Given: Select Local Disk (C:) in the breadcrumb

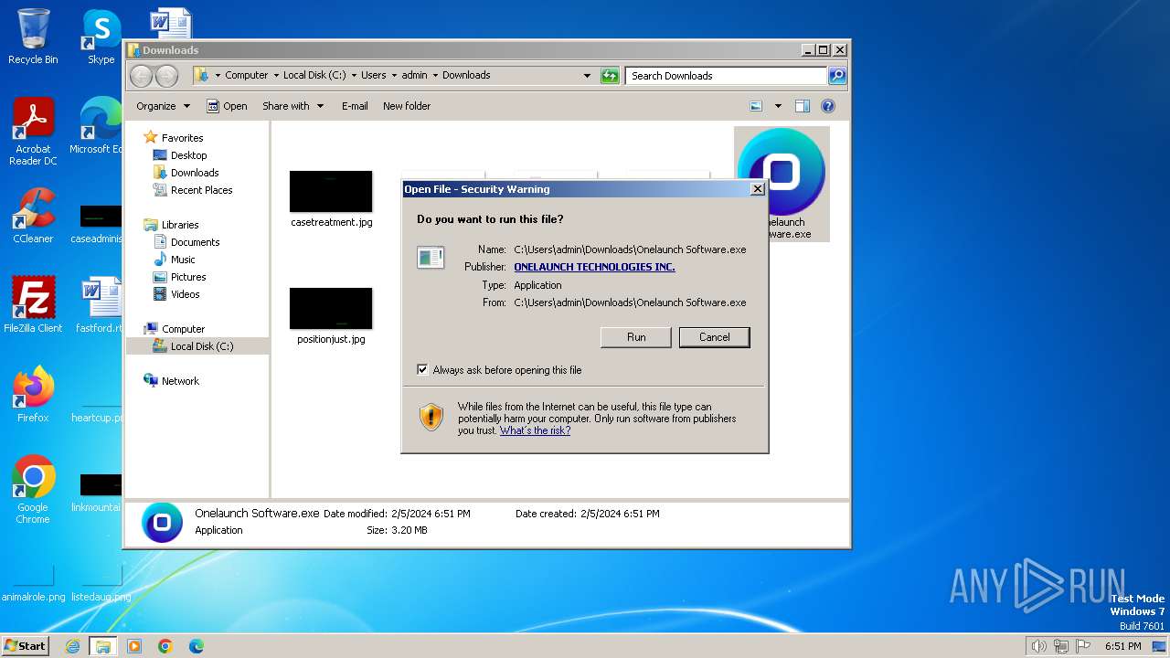Looking at the screenshot, I should point(314,75).
